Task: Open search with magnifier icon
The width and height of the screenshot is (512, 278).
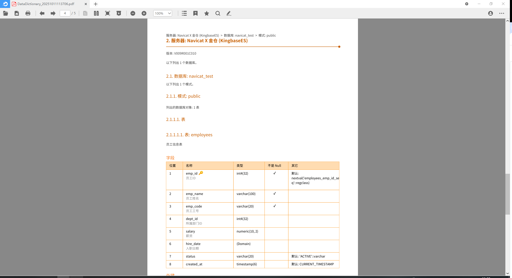Action: click(218, 13)
